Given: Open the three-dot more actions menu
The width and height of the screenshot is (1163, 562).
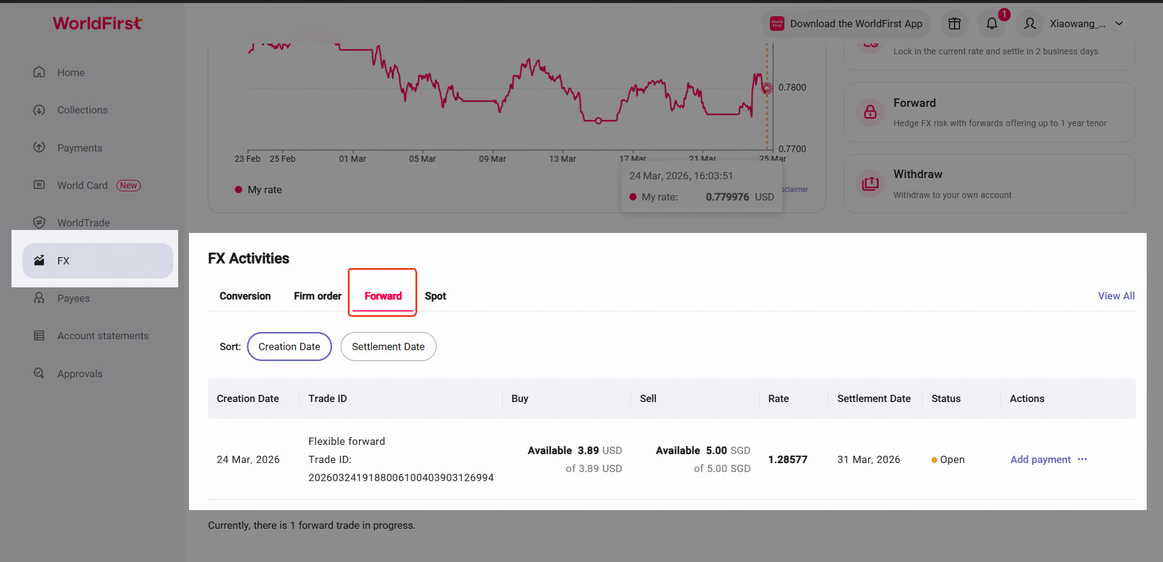Looking at the screenshot, I should [1082, 459].
